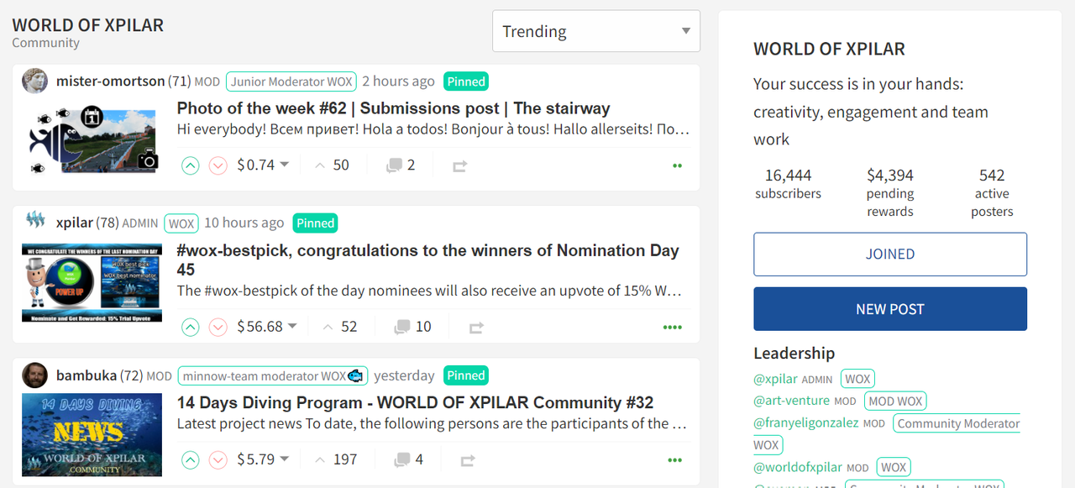Open mister-omortson author profile link

coord(111,81)
